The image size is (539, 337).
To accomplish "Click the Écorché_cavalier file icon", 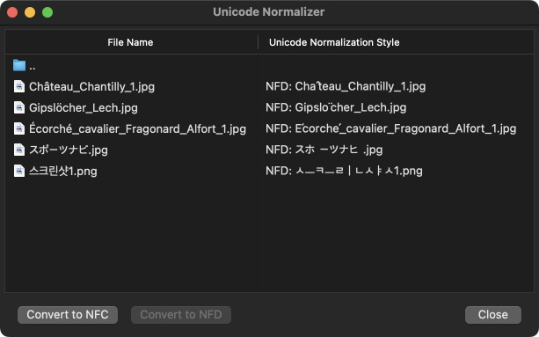I will coord(19,128).
